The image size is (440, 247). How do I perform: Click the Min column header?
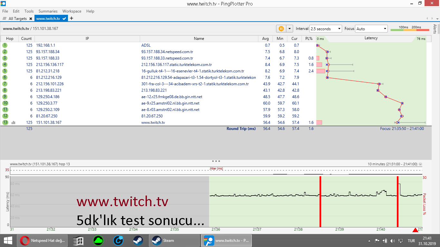click(x=280, y=39)
